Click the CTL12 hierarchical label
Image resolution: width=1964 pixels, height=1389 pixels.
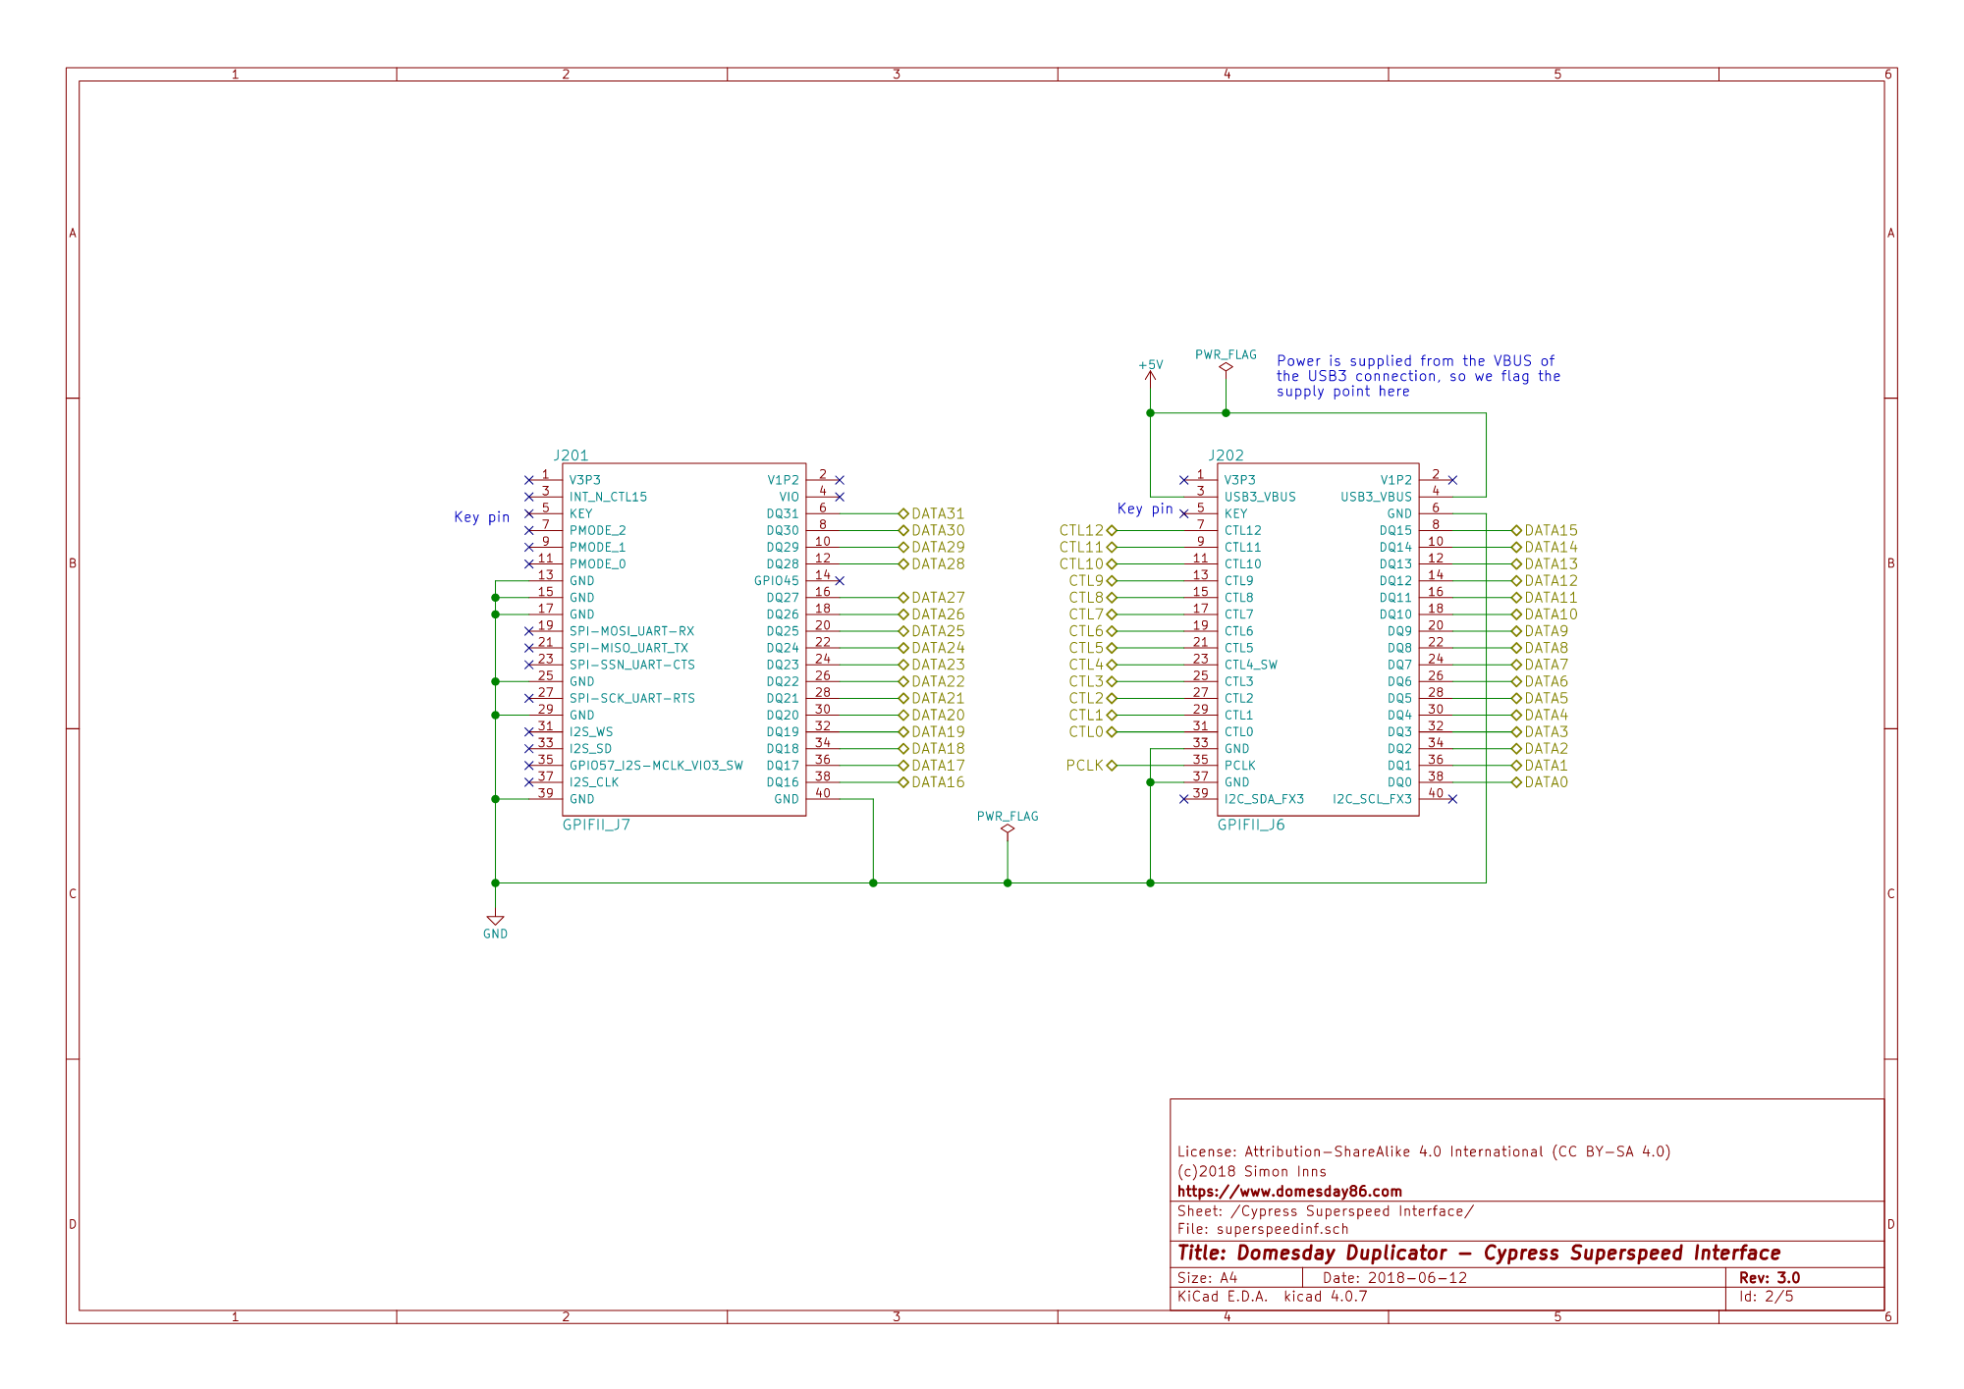tap(1082, 531)
